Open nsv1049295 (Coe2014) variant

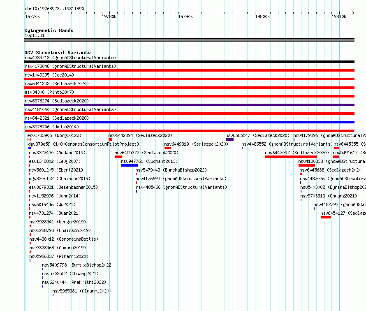tap(49, 75)
